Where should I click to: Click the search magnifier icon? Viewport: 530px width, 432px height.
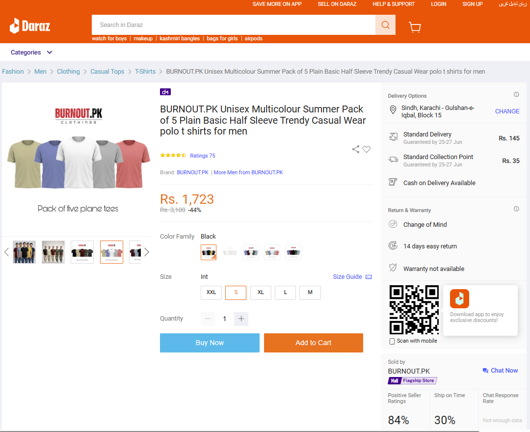coord(385,25)
